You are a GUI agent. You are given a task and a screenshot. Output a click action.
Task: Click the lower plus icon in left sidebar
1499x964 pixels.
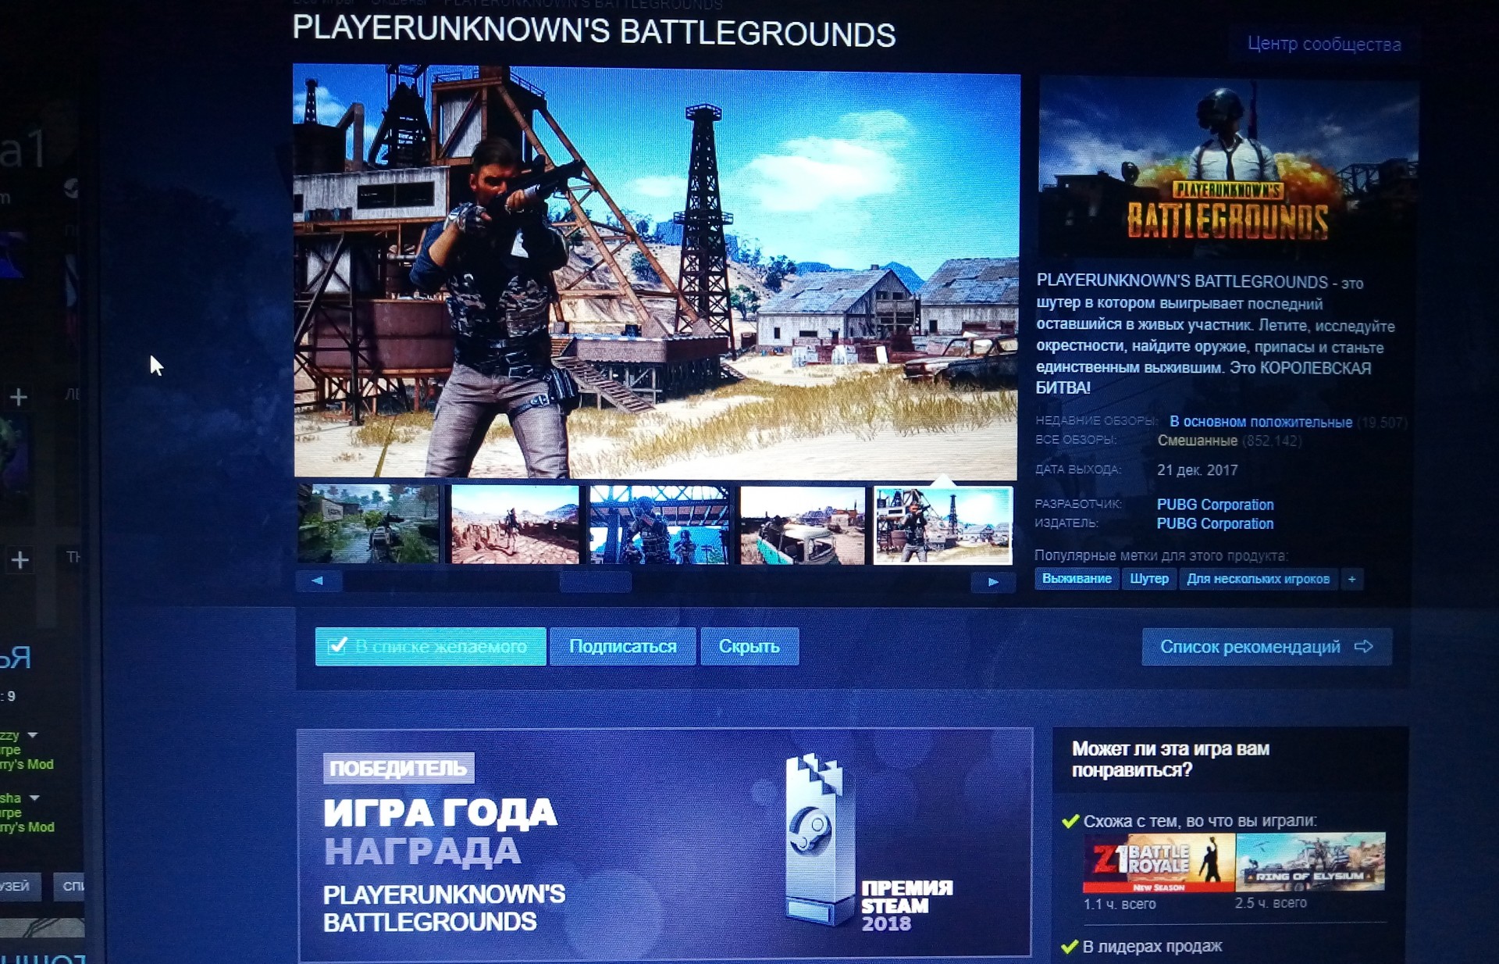(x=20, y=560)
